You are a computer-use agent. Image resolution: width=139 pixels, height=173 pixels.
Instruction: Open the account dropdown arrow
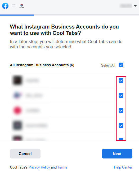[x=135, y=6]
